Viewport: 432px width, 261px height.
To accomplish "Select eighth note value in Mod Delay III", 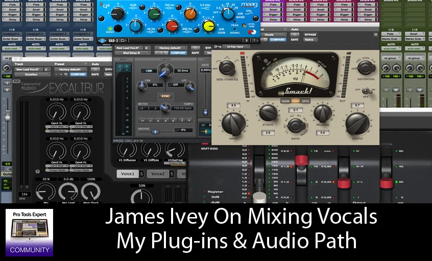I will point(165,120).
